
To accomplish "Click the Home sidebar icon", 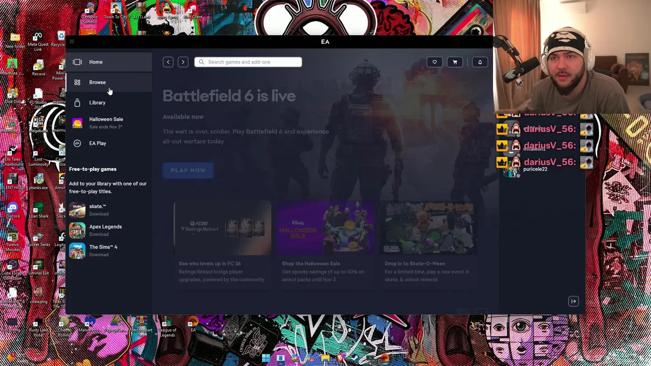I will pyautogui.click(x=77, y=62).
